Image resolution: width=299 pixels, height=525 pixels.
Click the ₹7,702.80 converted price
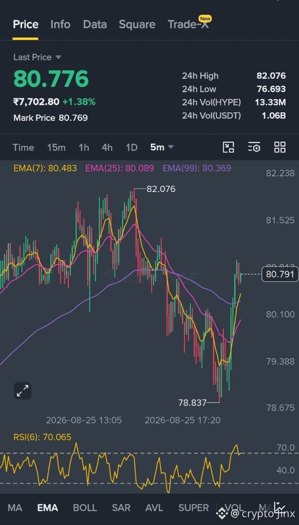coord(36,102)
